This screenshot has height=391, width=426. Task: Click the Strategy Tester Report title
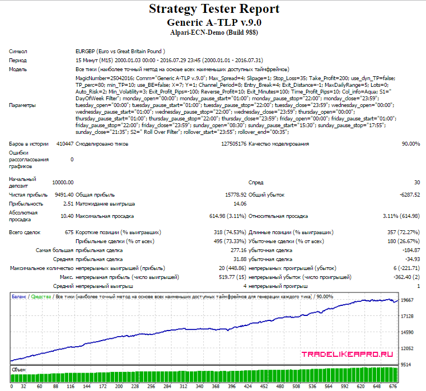[x=214, y=9]
